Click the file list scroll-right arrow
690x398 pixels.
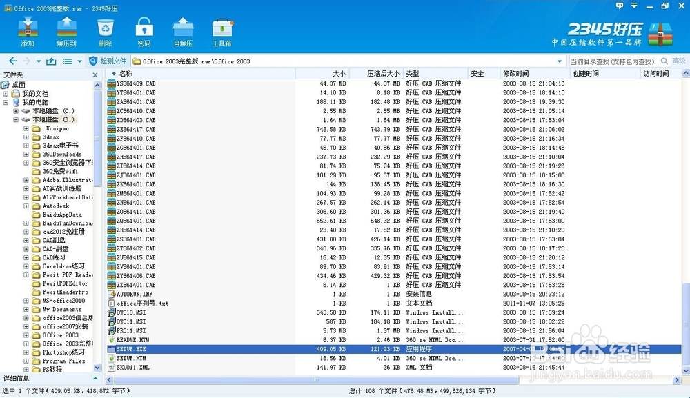click(677, 379)
